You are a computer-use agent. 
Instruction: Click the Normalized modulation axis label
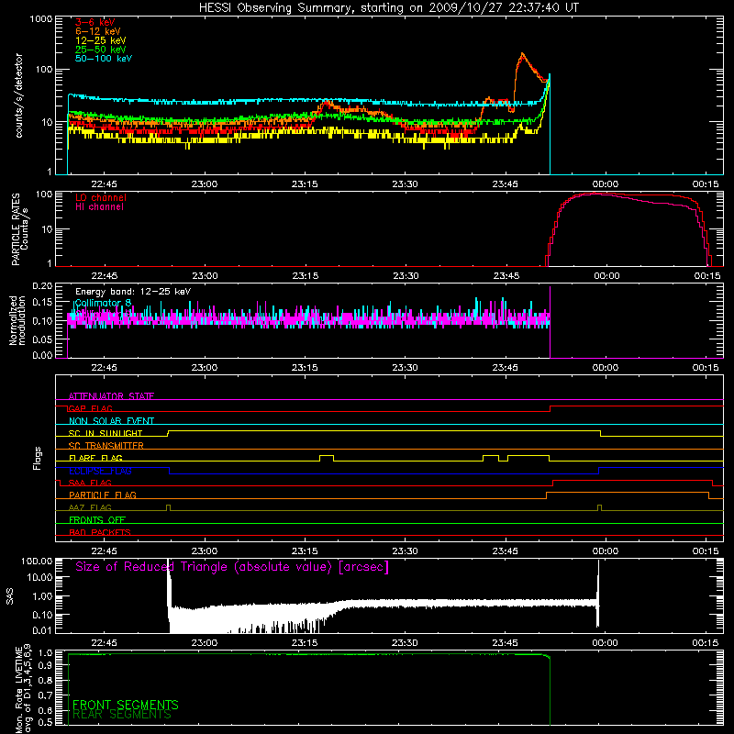17,320
